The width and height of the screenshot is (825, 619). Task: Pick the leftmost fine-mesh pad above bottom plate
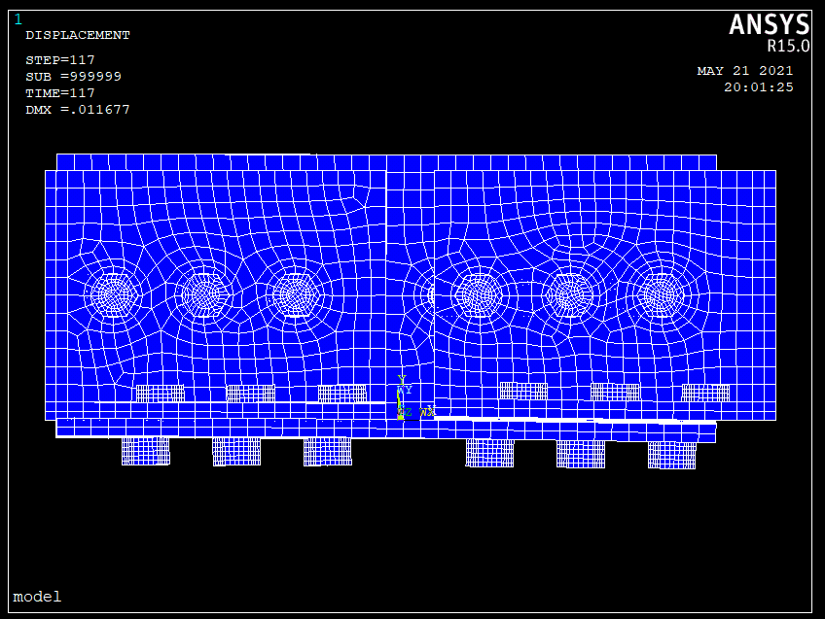160,394
